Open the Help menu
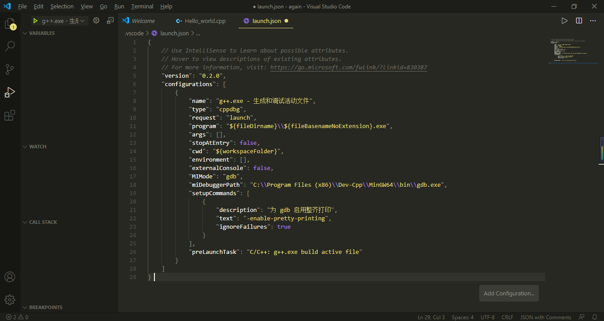604x321 pixels. (166, 6)
